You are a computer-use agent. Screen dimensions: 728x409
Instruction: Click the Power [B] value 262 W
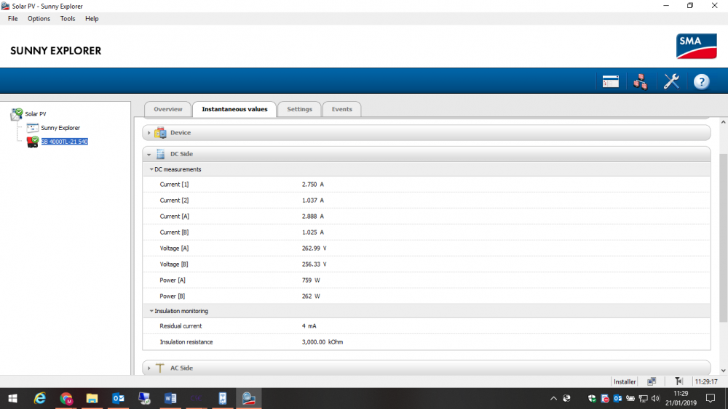point(311,296)
